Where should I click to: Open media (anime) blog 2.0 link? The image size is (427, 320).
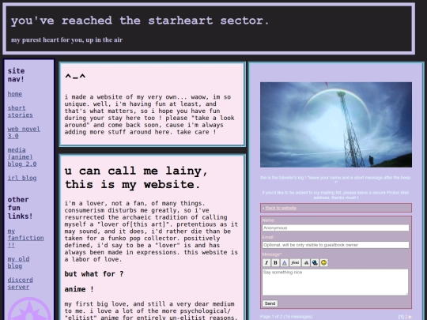[22, 156]
